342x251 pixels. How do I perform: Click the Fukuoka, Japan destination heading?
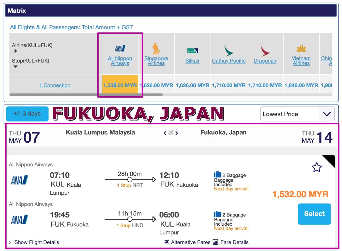click(223, 132)
